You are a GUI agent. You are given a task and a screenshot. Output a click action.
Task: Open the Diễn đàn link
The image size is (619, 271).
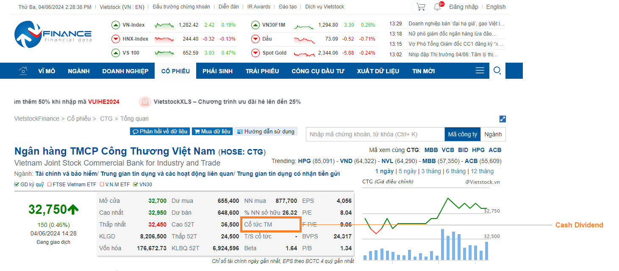click(229, 7)
